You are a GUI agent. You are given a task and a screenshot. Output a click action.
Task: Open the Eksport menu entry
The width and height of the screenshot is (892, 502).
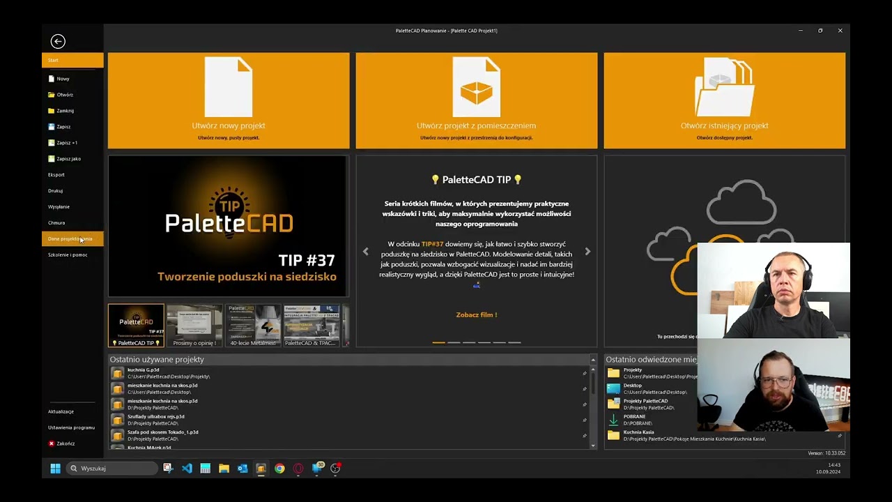point(56,175)
